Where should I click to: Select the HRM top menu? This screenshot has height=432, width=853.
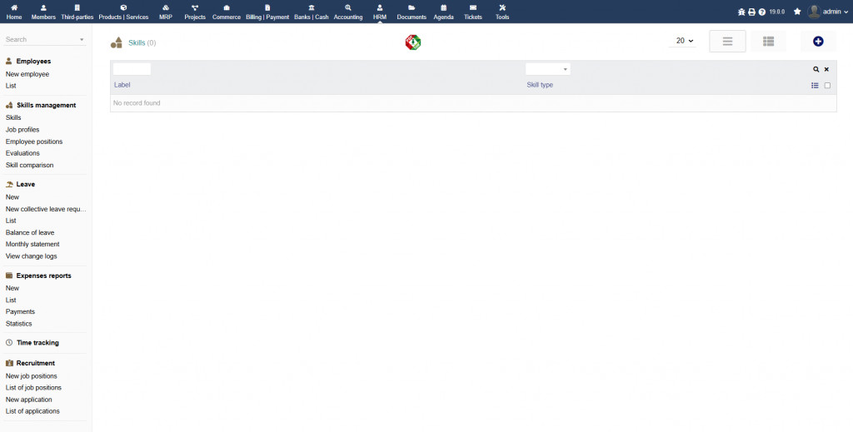[380, 12]
